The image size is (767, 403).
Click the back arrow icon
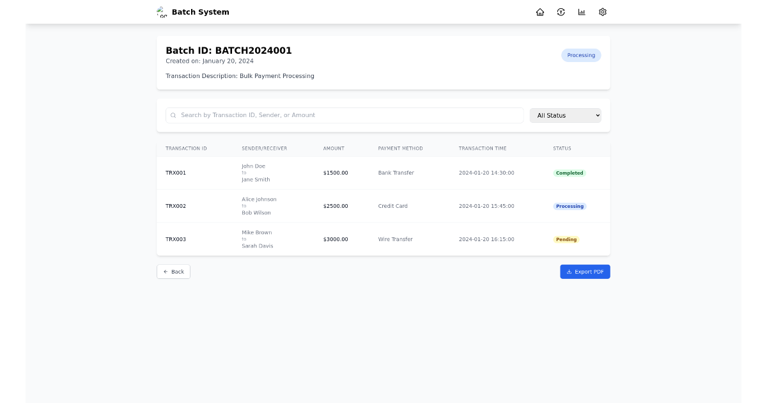click(166, 271)
